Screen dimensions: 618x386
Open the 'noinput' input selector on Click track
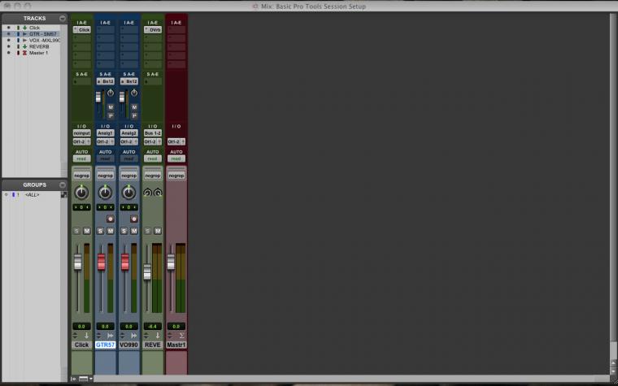(81, 133)
